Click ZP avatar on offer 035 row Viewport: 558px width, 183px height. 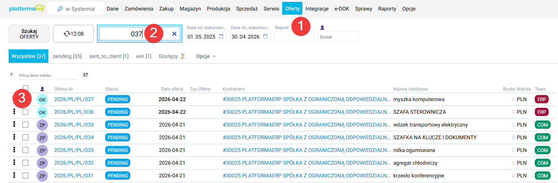[42, 125]
